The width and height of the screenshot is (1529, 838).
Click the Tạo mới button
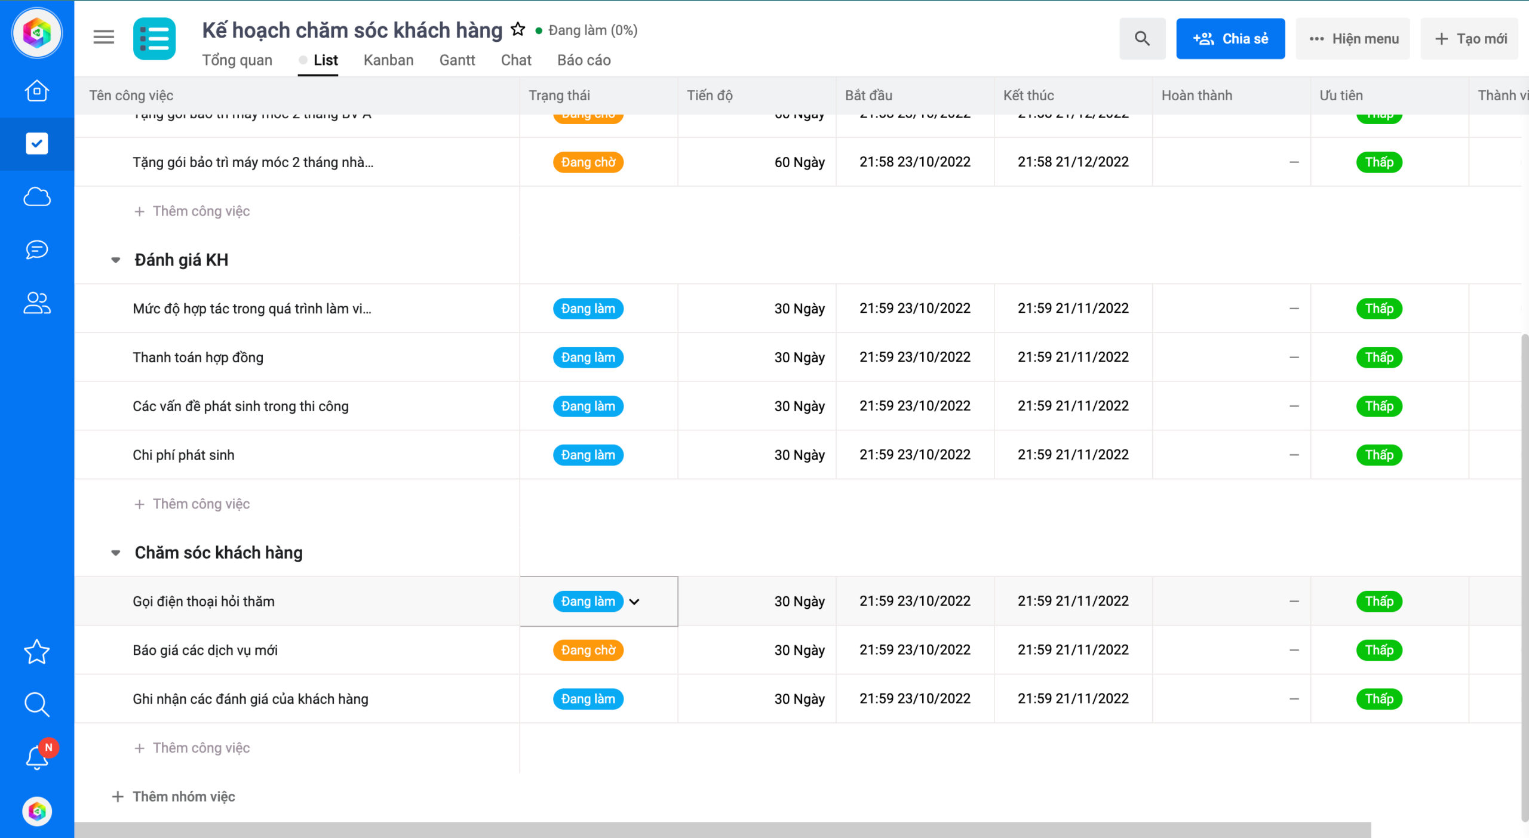[x=1469, y=39]
